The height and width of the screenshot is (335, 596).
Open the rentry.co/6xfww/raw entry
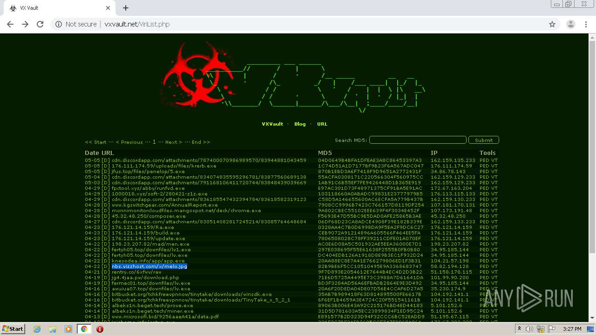point(136,272)
